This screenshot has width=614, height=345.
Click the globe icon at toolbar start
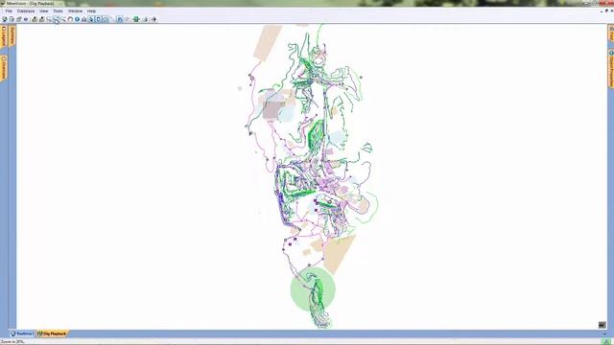[x=5, y=19]
